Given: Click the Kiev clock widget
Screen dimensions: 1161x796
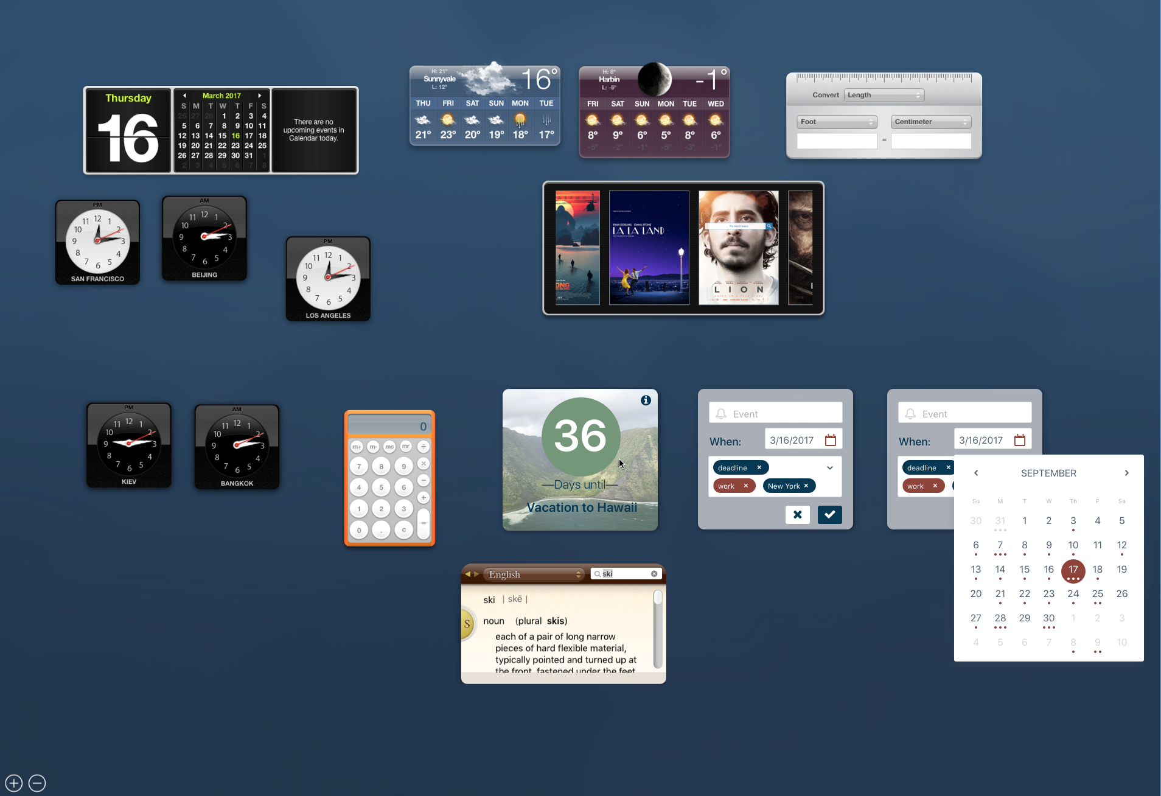Looking at the screenshot, I should pyautogui.click(x=129, y=445).
